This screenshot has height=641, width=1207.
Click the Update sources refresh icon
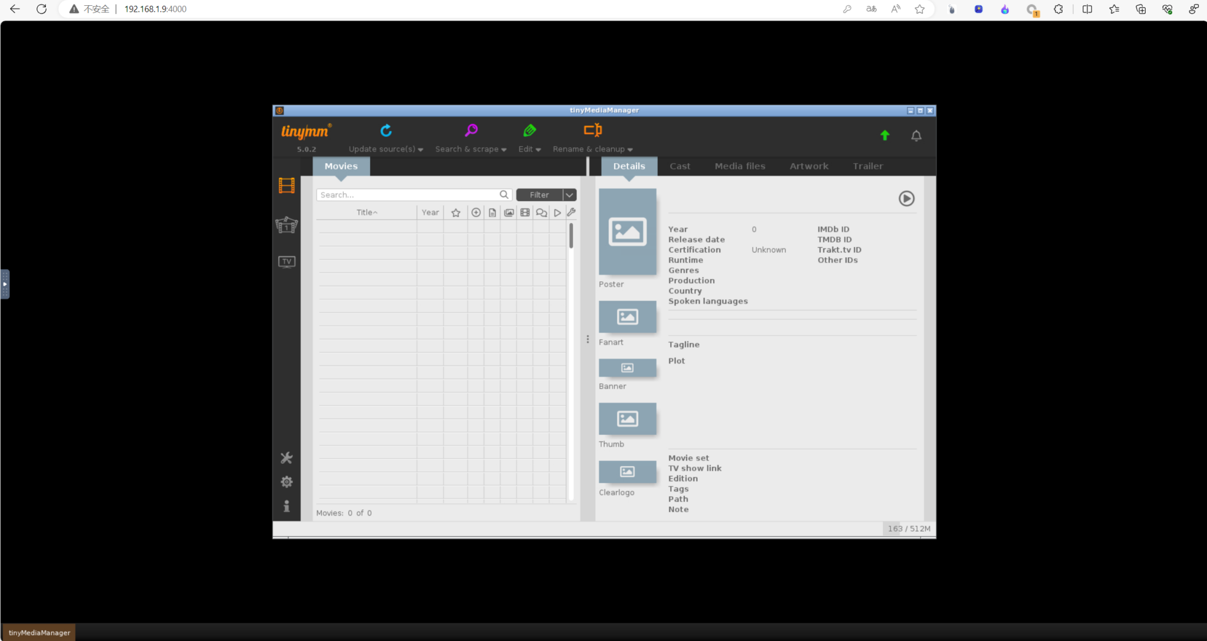(386, 131)
